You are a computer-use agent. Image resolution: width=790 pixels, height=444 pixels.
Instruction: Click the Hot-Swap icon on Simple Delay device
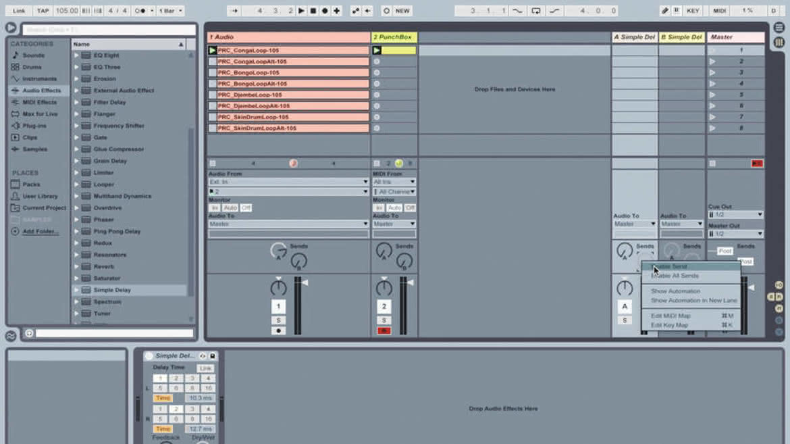(x=203, y=355)
